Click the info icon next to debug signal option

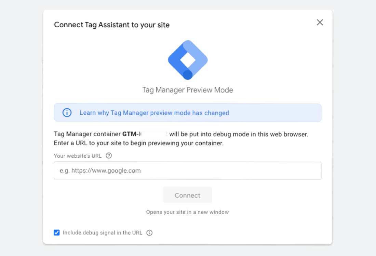tap(149, 233)
